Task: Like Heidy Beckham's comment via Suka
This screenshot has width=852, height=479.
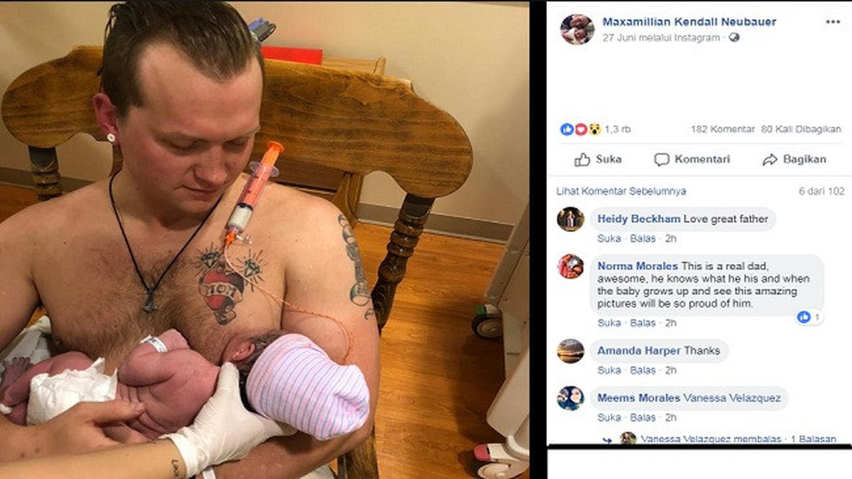Action: pyautogui.click(x=609, y=238)
